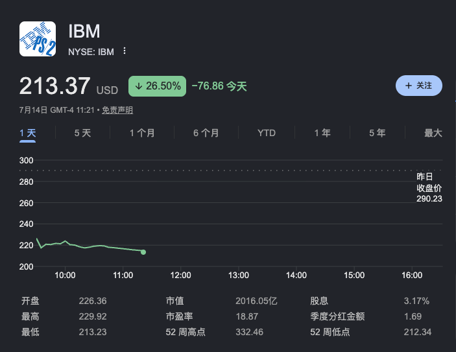Click the IBM PS/2 logo thumbnail
Viewport: 456px width, 352px height.
tap(38, 39)
